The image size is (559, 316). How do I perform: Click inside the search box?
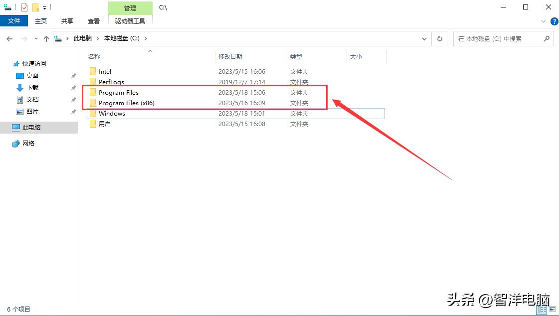(x=499, y=38)
